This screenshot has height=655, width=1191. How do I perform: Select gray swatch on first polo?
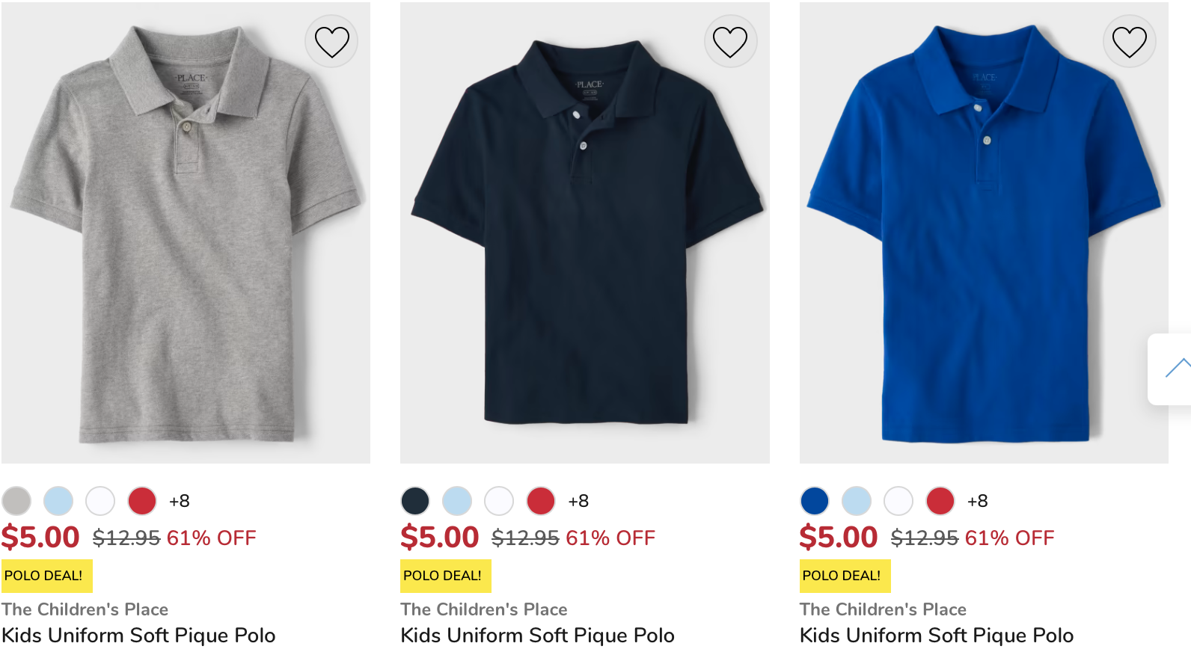point(16,501)
